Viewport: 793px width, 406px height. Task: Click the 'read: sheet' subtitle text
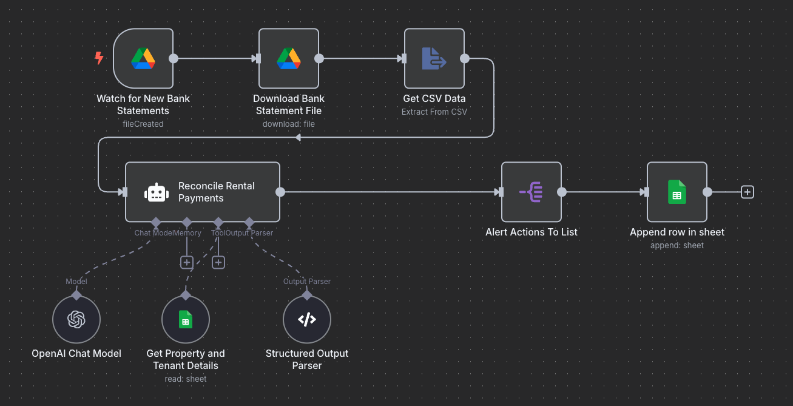(x=186, y=379)
